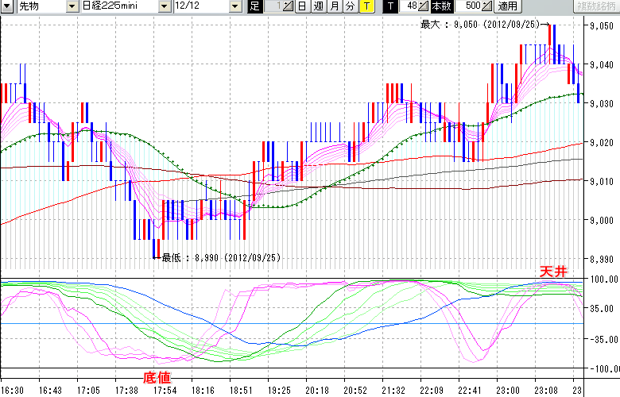Select the 日 (daily) timeframe button
The image size is (620, 397).
(x=303, y=6)
